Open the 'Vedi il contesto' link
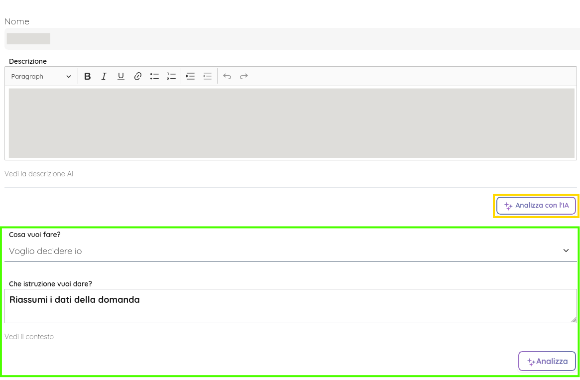 click(29, 337)
